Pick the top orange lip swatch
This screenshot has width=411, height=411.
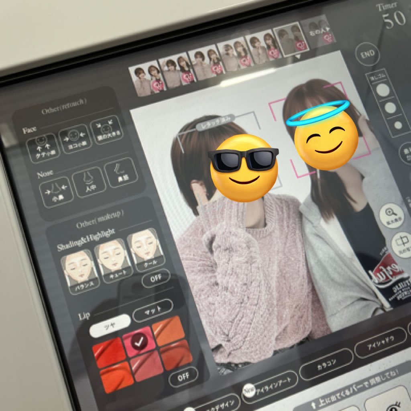[x=169, y=331]
